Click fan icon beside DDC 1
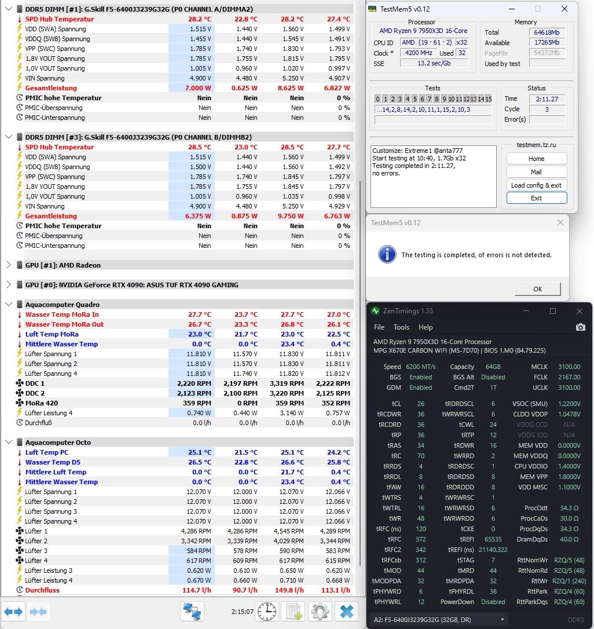The image size is (594, 629). pos(19,383)
